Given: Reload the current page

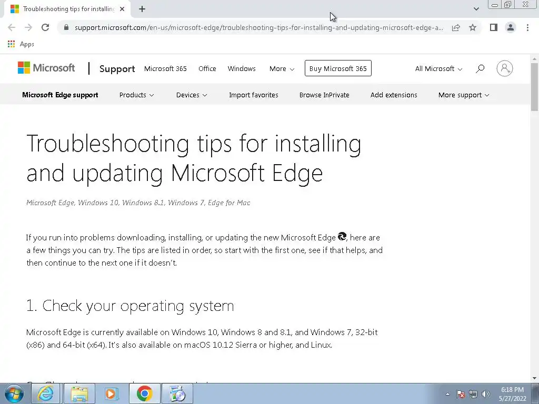Looking at the screenshot, I should [x=45, y=27].
